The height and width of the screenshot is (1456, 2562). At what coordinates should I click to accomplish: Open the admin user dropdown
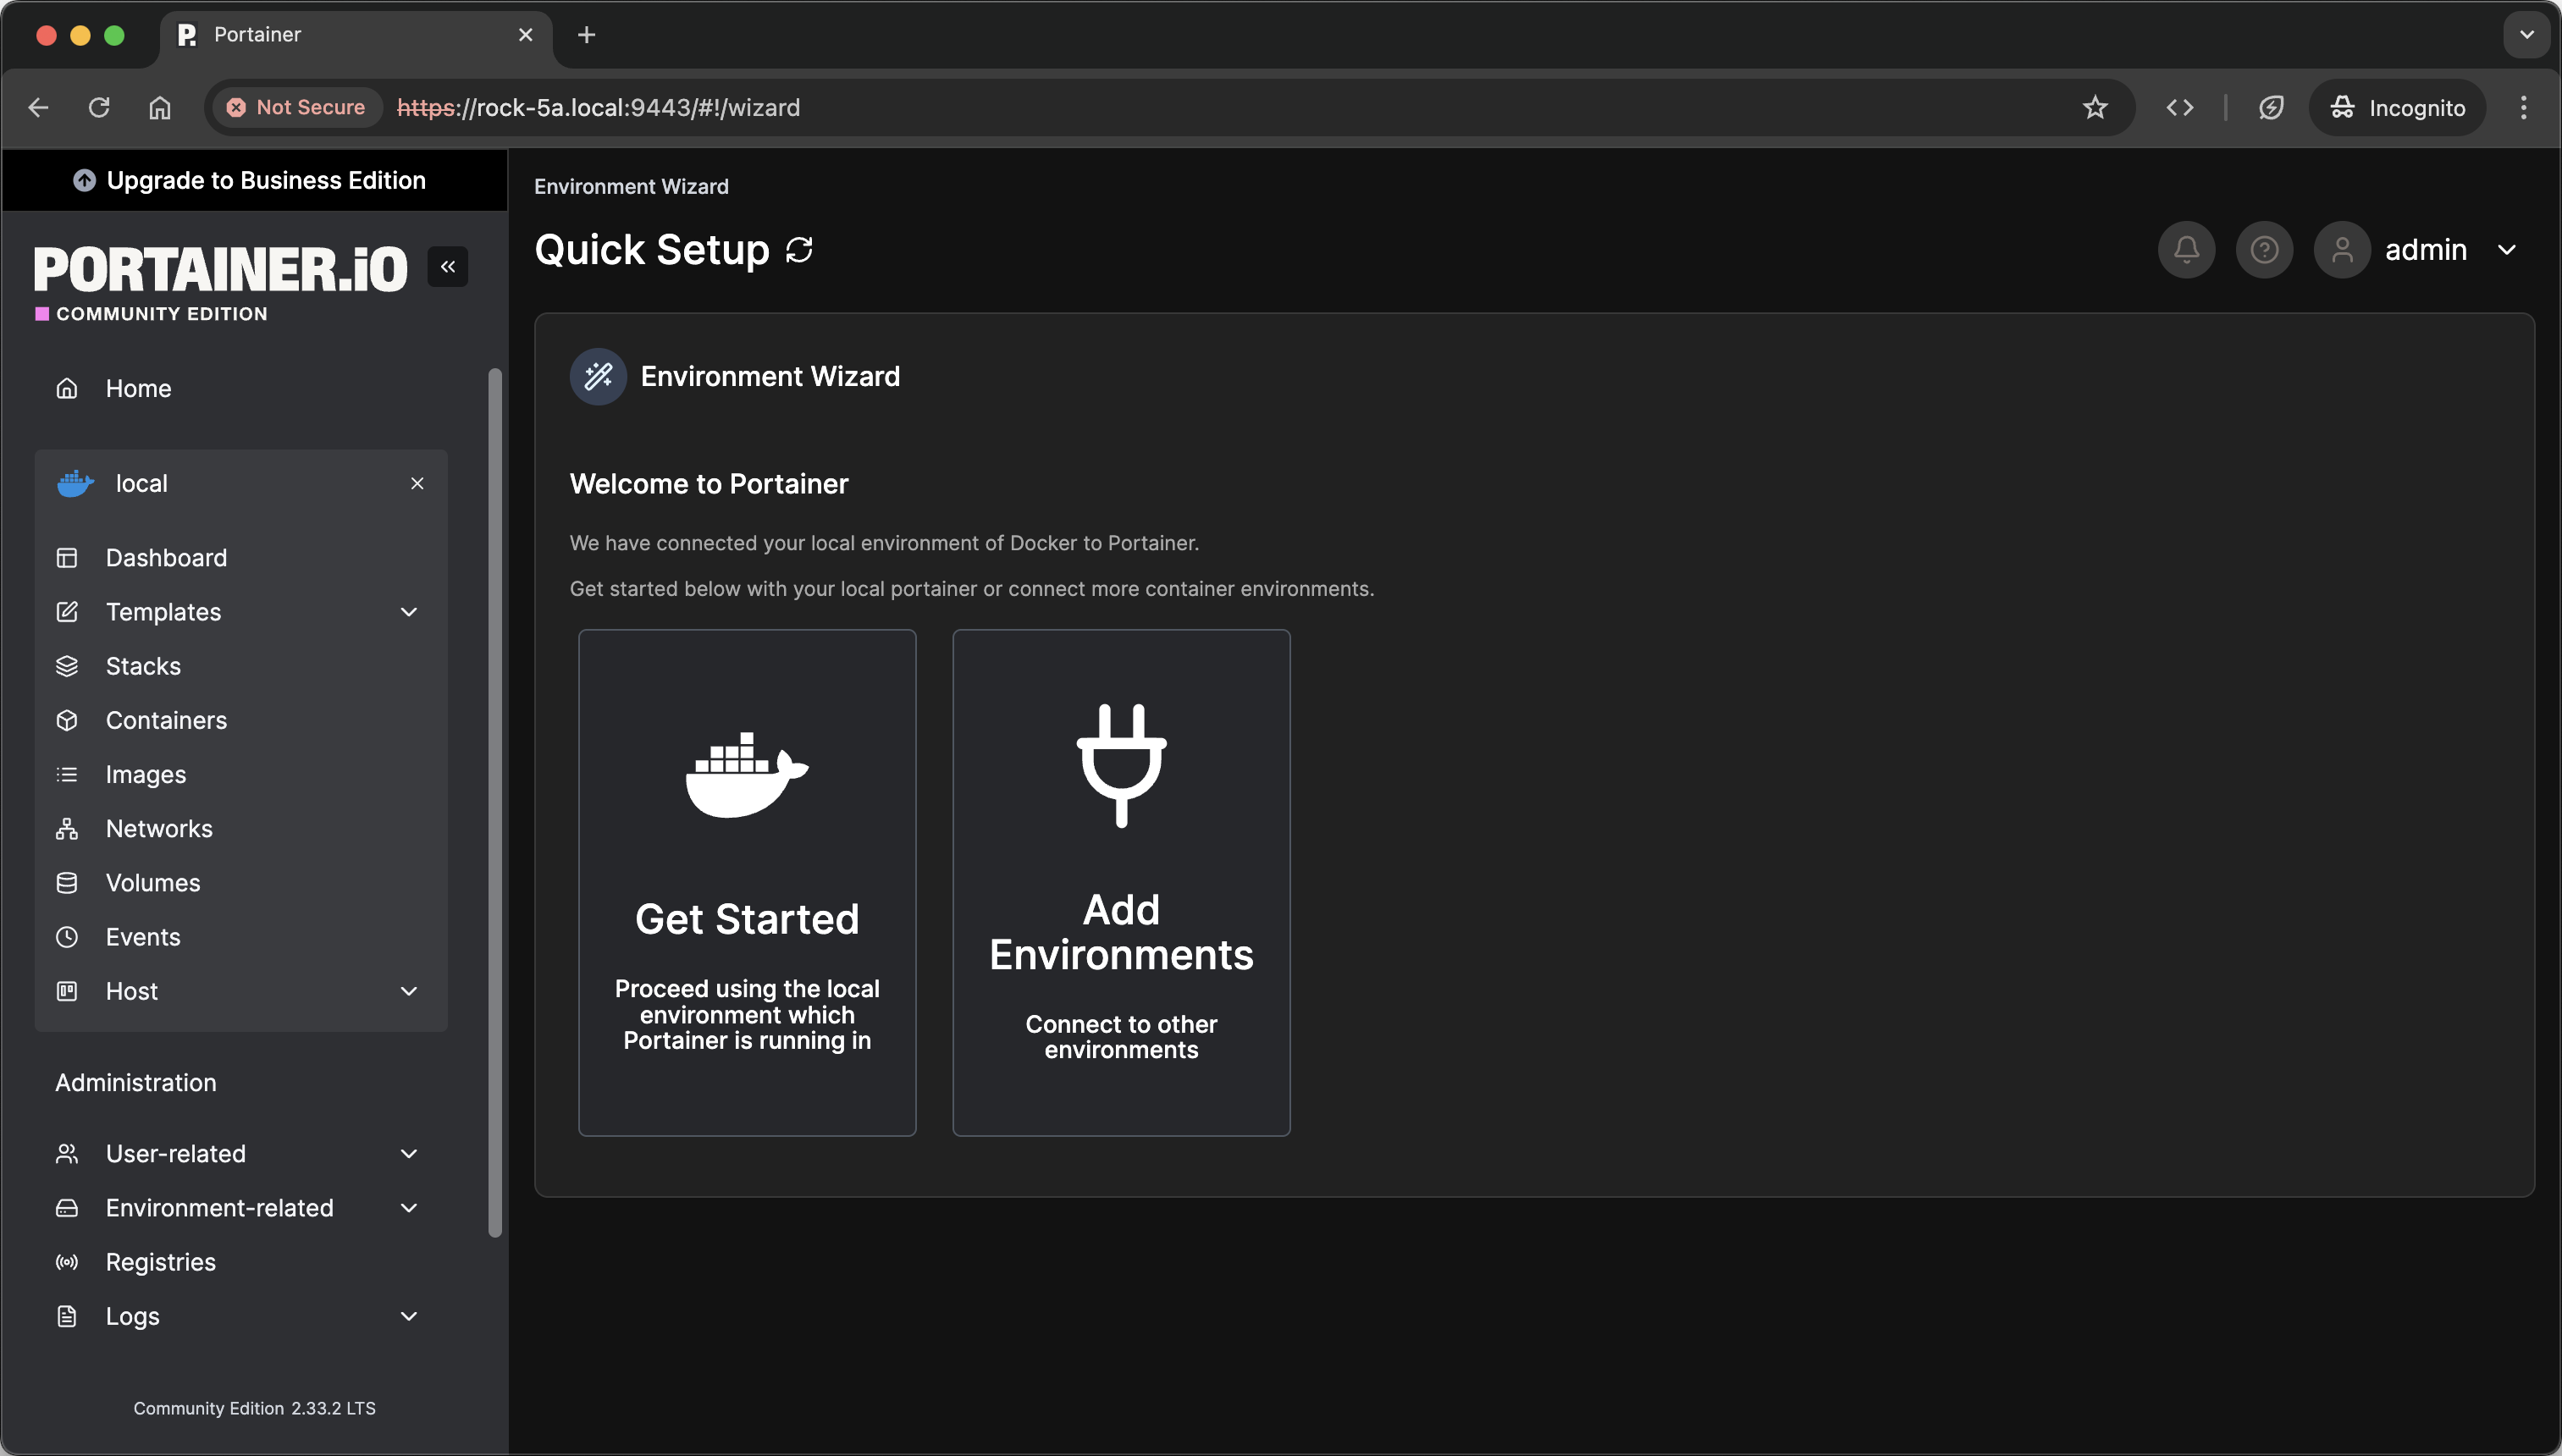click(x=2449, y=249)
